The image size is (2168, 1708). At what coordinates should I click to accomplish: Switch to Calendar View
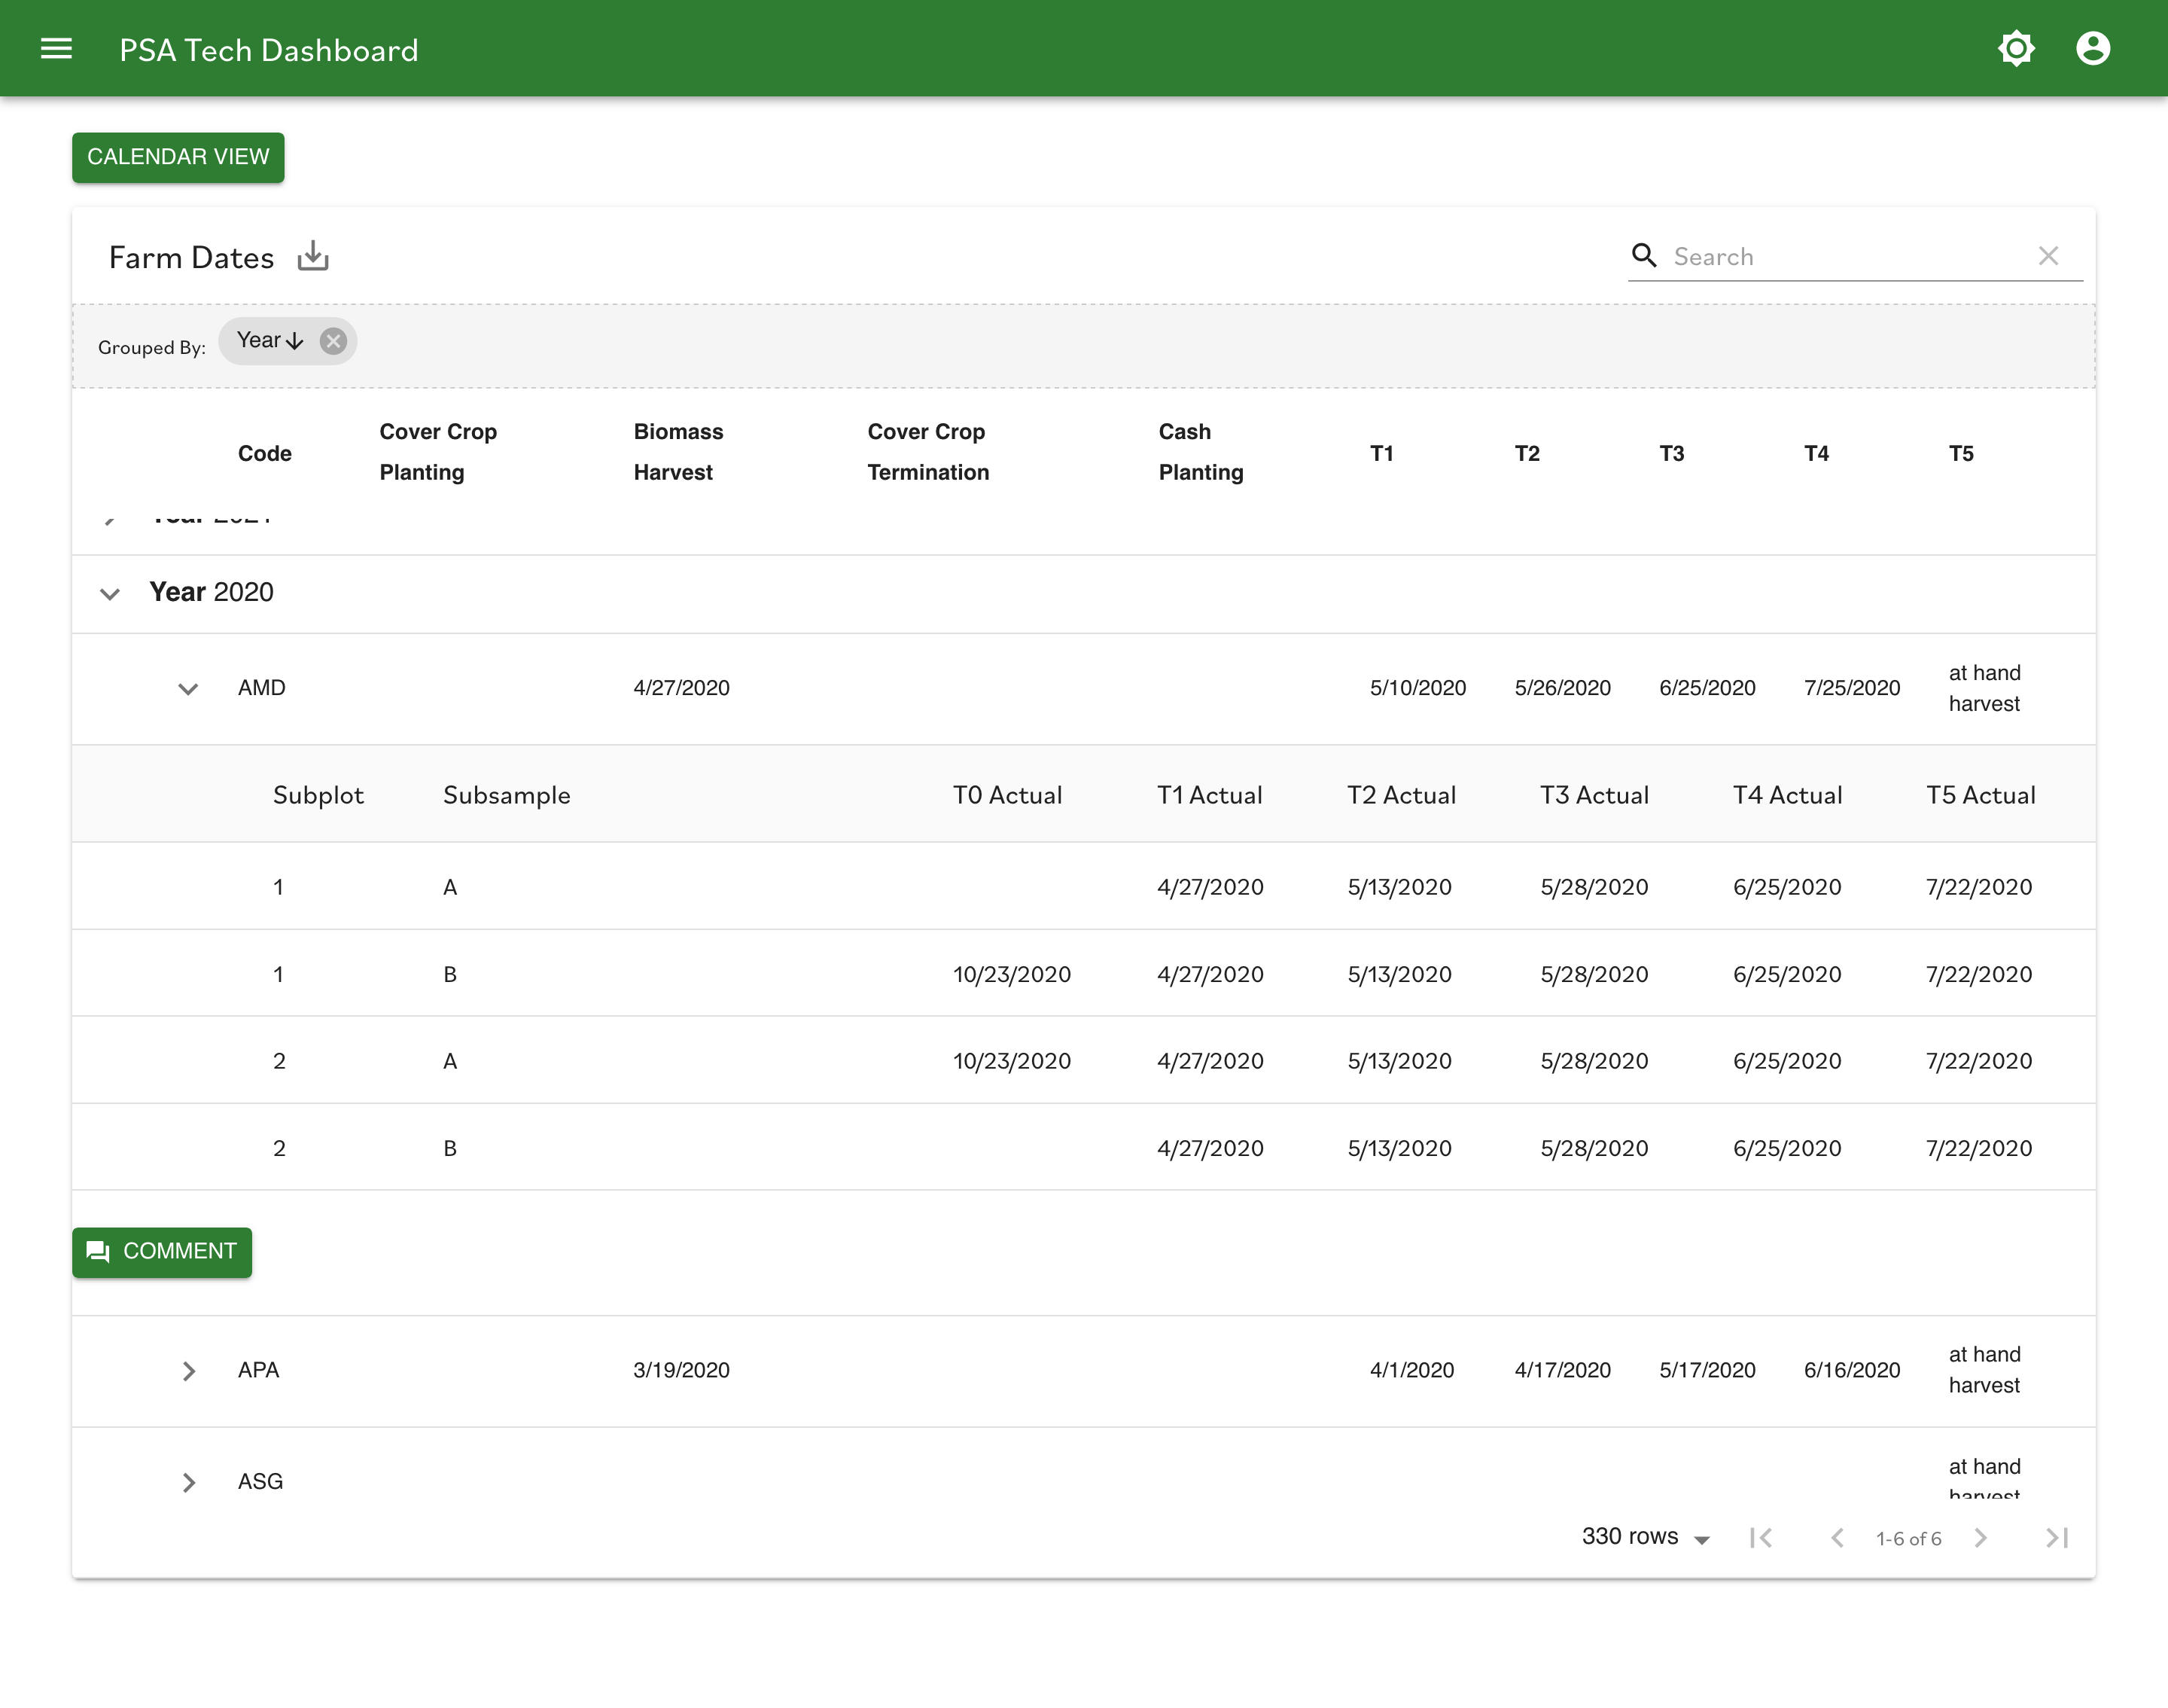coord(178,157)
